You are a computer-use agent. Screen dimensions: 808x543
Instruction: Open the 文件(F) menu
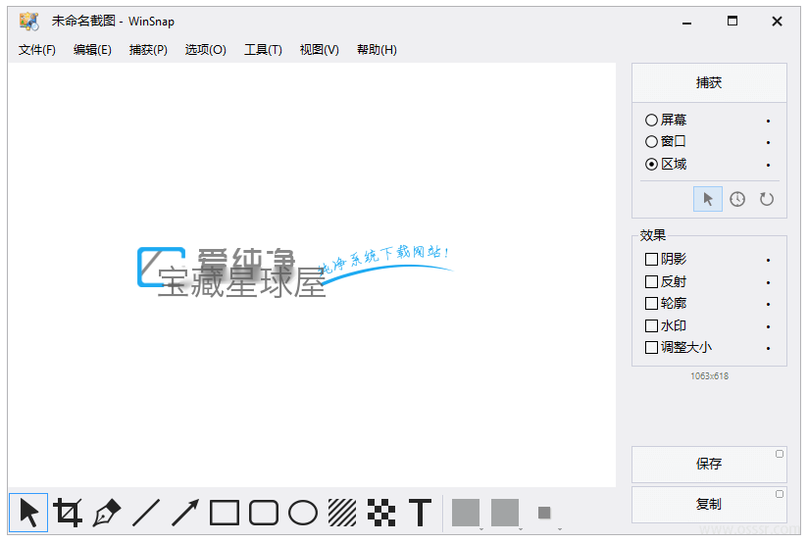37,49
